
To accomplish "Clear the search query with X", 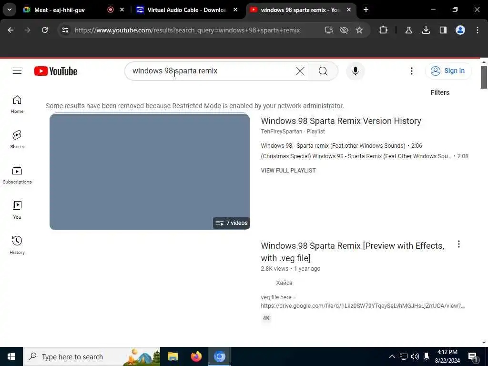I will 300,71.
